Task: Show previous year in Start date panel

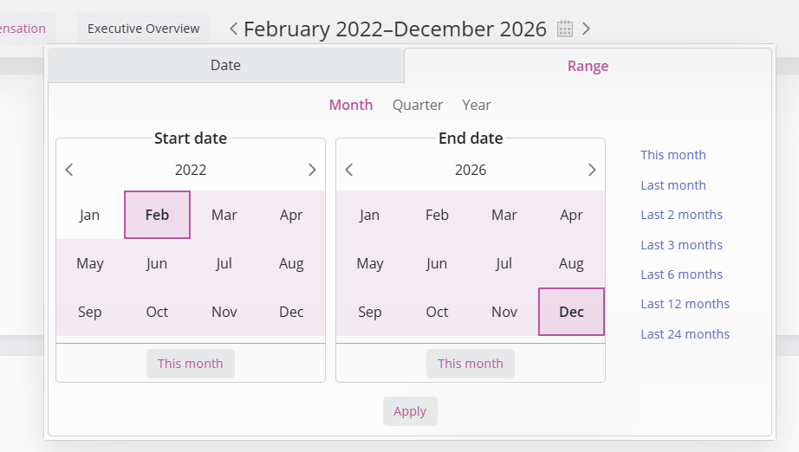Action: point(69,170)
